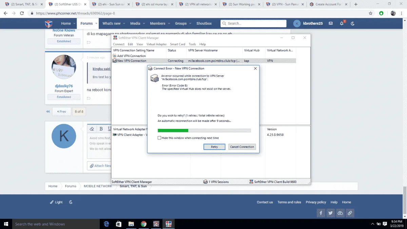
Task: Open Terms and rules footer link
Action: [x=289, y=202]
